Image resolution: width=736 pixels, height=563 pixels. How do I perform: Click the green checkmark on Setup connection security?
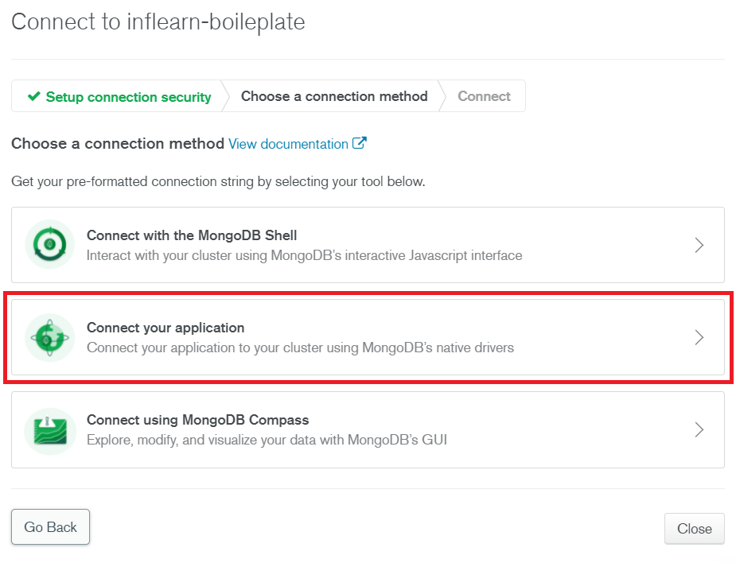pyautogui.click(x=33, y=96)
